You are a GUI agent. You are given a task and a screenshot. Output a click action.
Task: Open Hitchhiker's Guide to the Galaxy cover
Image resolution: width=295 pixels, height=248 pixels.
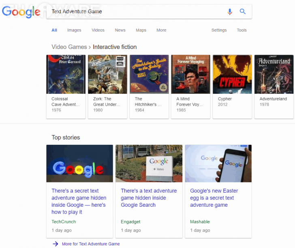[x=149, y=74]
